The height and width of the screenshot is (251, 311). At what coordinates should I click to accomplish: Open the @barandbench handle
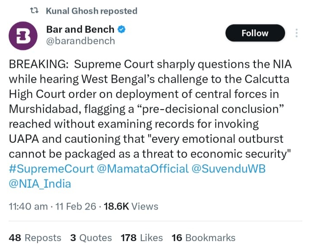(81, 41)
